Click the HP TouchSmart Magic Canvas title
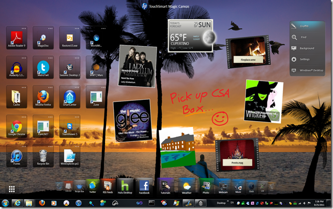This screenshot has height=209, width=333. coord(165,6)
